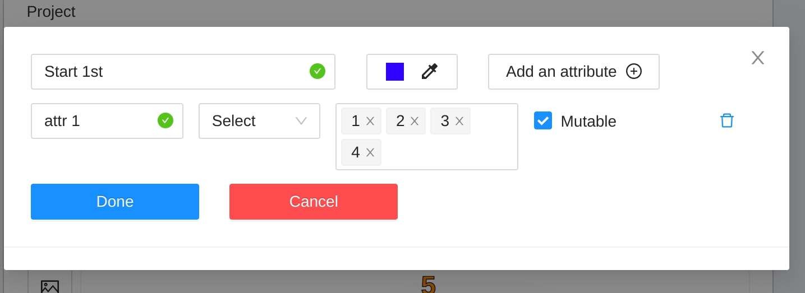
Task: Remove value 3 tag with its x
Action: pyautogui.click(x=459, y=121)
